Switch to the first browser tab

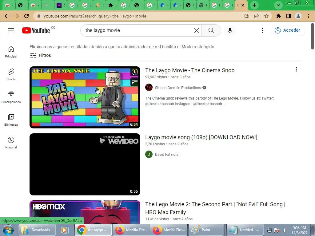(9, 5)
